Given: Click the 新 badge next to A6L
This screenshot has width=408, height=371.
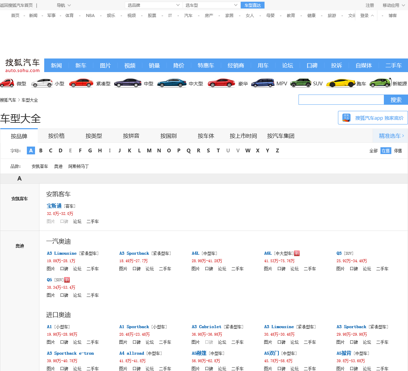Looking at the screenshot, I should tap(297, 253).
